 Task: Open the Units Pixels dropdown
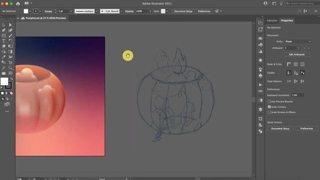pyautogui.click(x=298, y=41)
